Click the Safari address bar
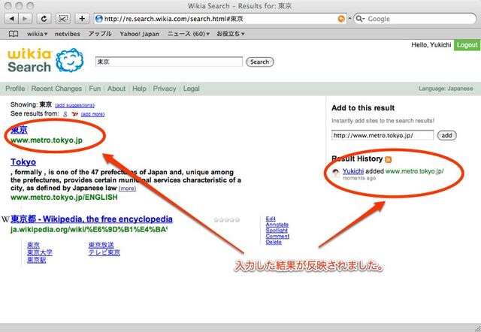Screen dimensions: 481x332 click(x=219, y=19)
